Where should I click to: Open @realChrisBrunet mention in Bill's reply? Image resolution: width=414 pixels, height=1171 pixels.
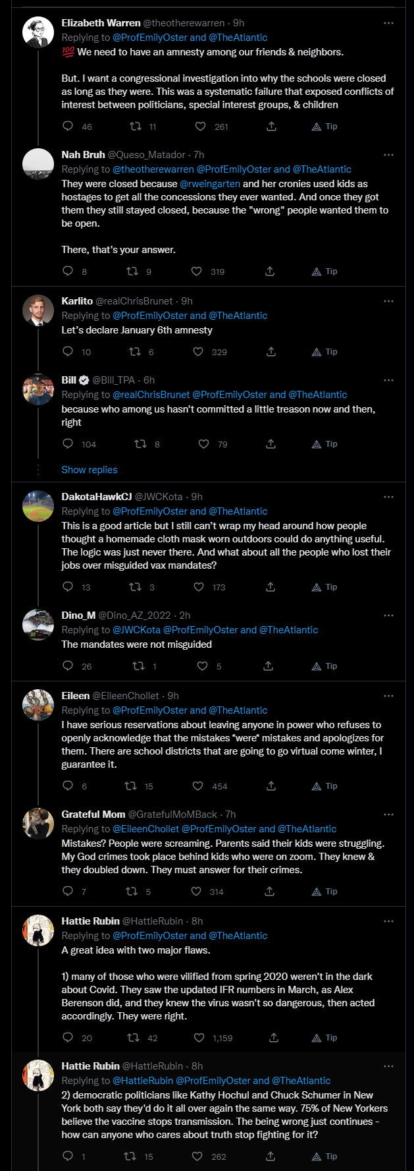point(151,395)
